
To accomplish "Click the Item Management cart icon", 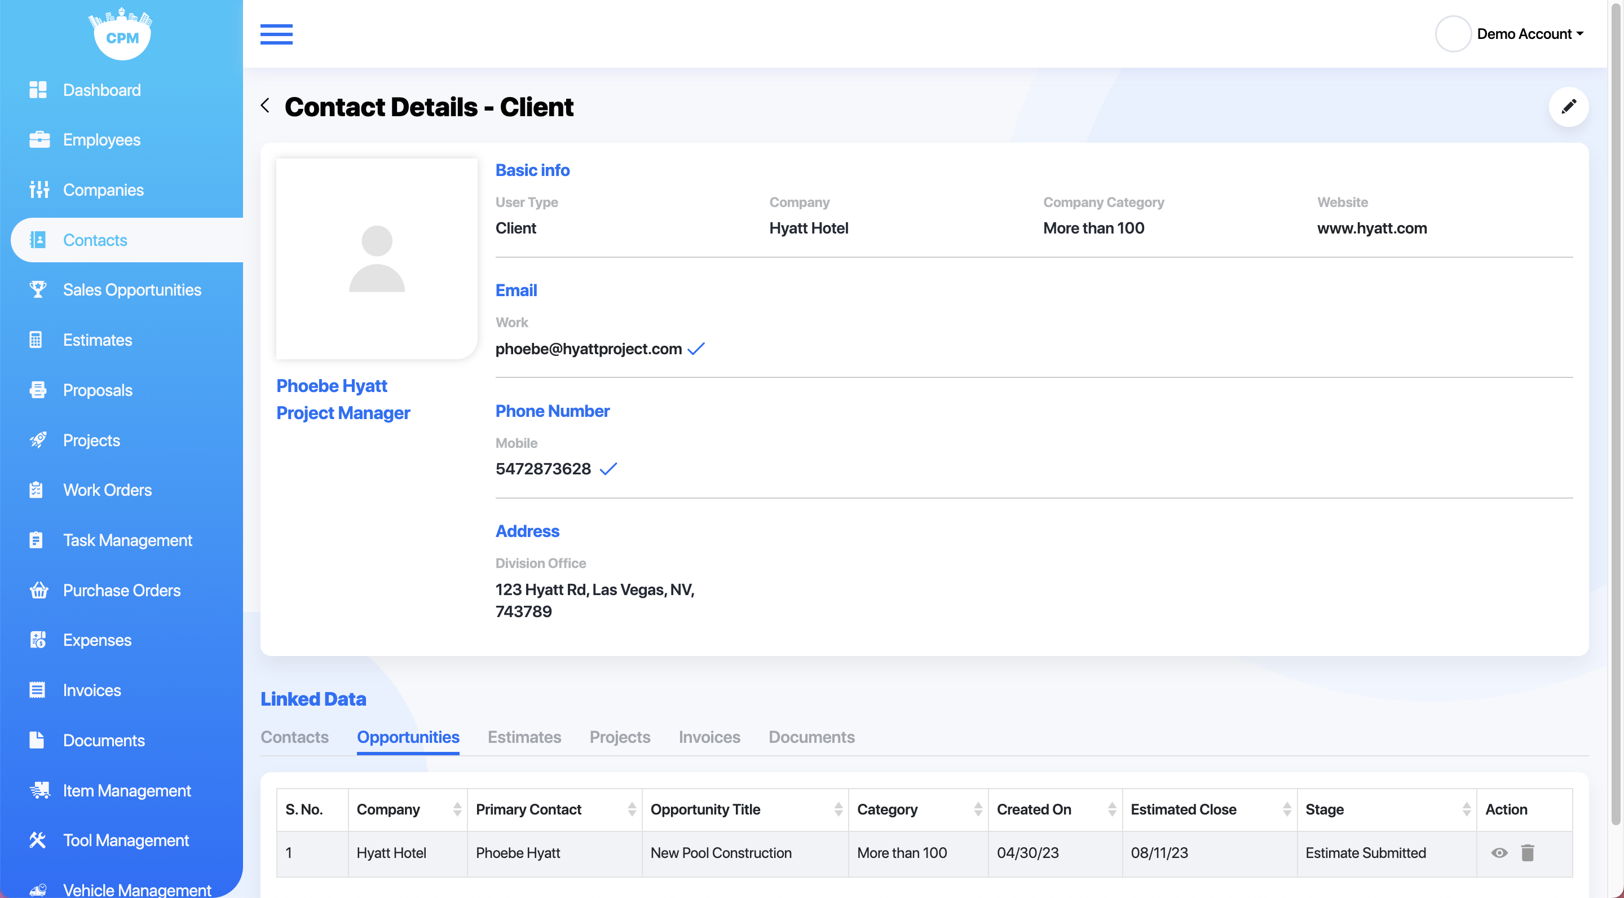I will pyautogui.click(x=39, y=790).
